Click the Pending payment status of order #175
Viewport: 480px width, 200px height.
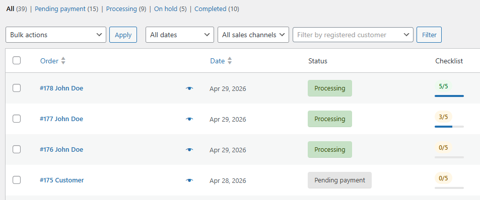(x=339, y=180)
